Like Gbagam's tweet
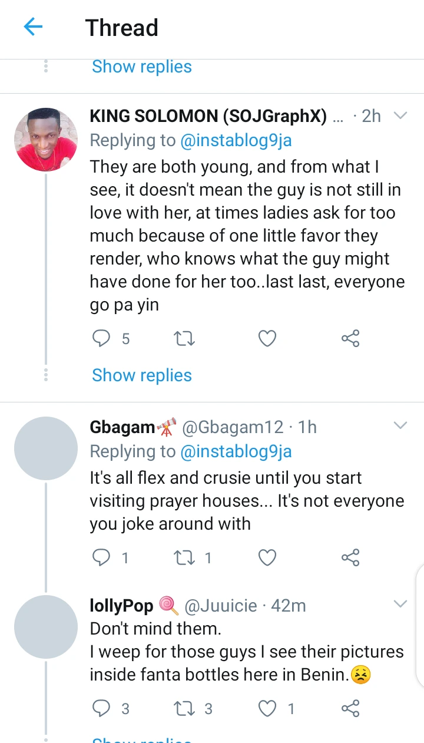Viewport: 424px width, 743px height. (267, 557)
